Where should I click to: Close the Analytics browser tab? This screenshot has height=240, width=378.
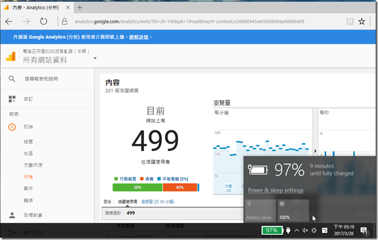68,8
